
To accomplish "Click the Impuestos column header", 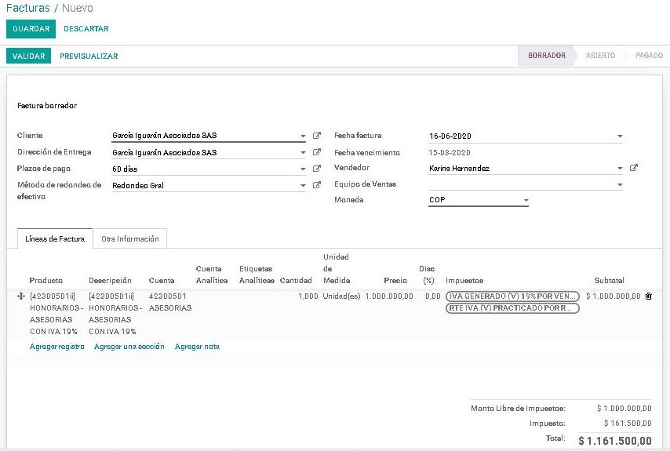I will point(464,281).
